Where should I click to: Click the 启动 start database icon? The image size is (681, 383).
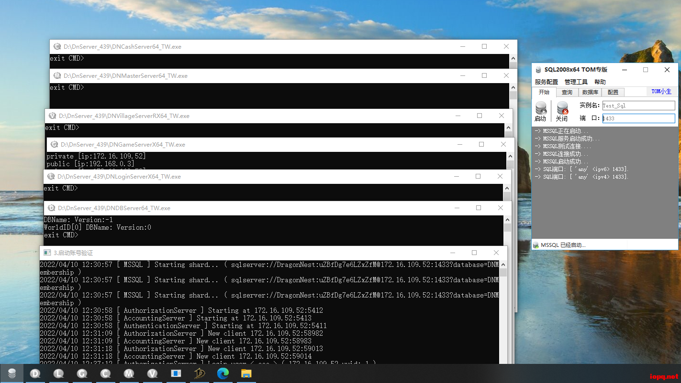coord(541,108)
